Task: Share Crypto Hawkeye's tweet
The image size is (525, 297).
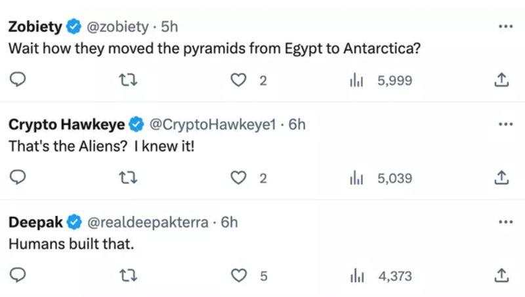Action: [501, 178]
